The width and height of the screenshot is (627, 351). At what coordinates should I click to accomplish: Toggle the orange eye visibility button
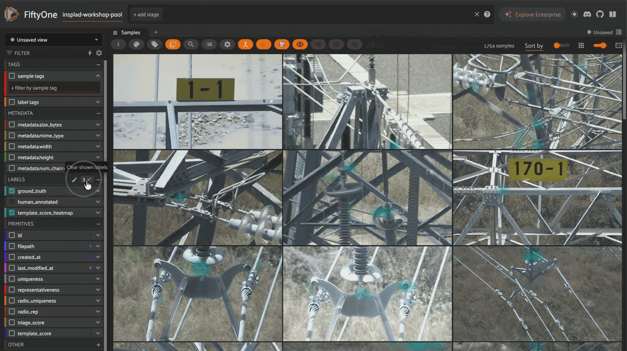300,44
